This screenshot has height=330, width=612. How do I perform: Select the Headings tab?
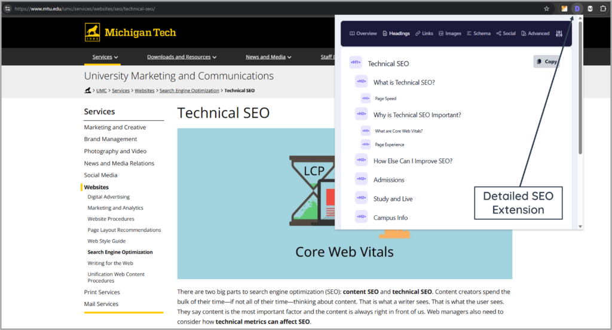click(396, 33)
